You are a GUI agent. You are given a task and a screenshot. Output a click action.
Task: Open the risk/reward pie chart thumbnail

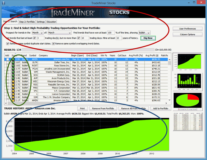pos(187,101)
